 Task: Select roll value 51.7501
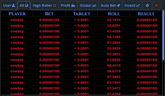pos(114,83)
